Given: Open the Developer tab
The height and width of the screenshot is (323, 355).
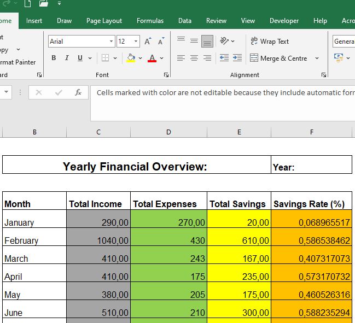Looking at the screenshot, I should [x=284, y=21].
